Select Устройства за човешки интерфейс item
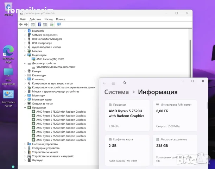This screenshot has height=169, width=215. tap(53, 156)
